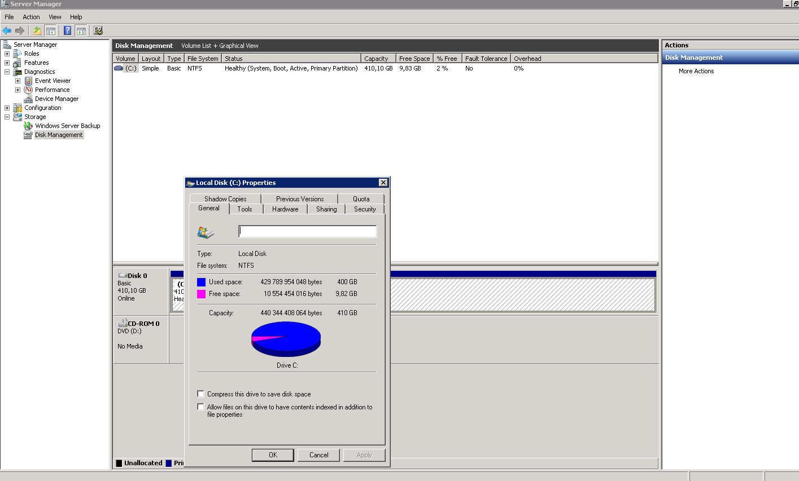Click the blue Used space color swatch
The image size is (799, 481).
tap(201, 282)
